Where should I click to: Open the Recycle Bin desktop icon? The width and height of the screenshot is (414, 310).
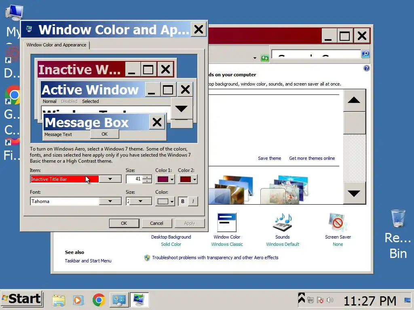pyautogui.click(x=398, y=218)
